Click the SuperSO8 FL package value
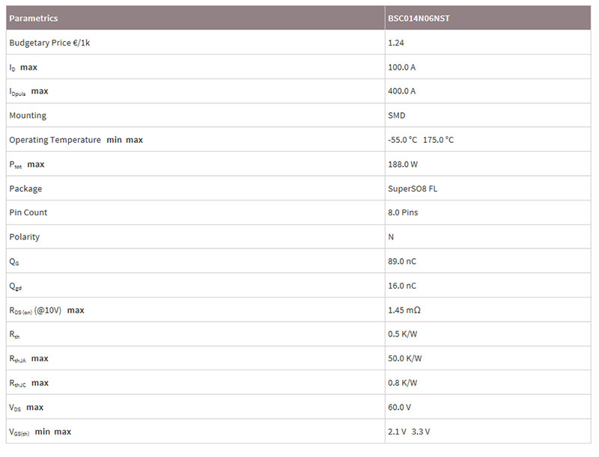This screenshot has width=599, height=457. pos(413,188)
